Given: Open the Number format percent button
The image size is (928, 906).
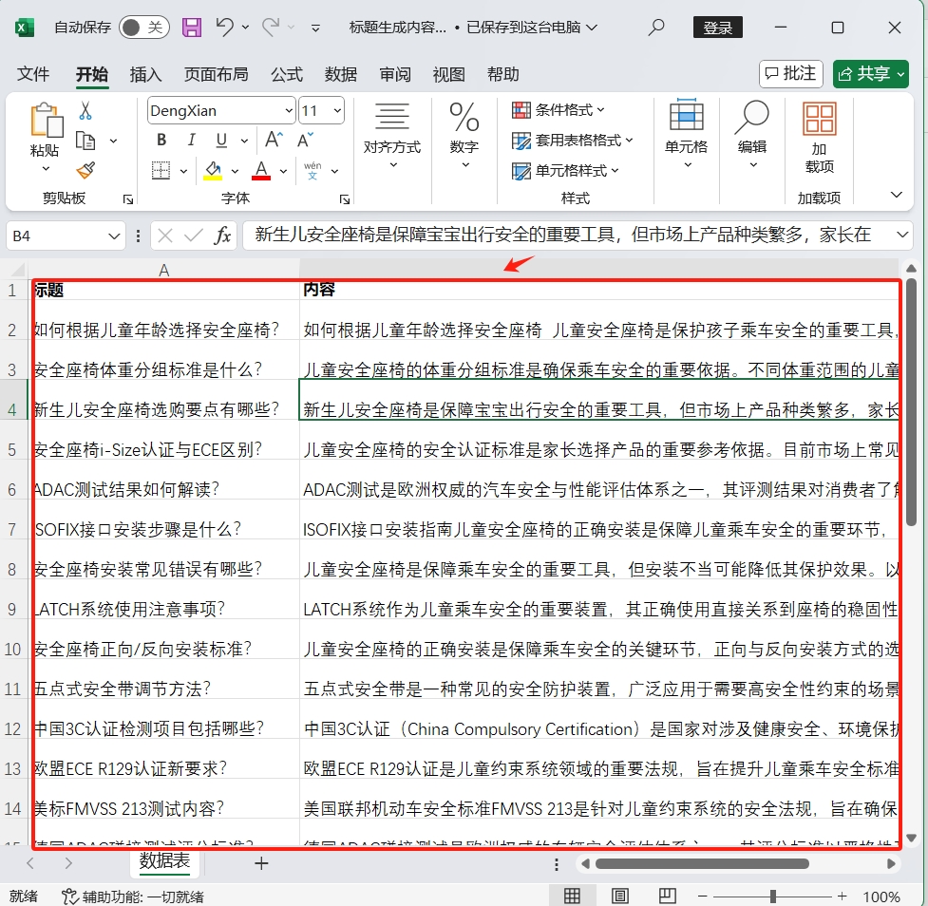Looking at the screenshot, I should [x=464, y=136].
